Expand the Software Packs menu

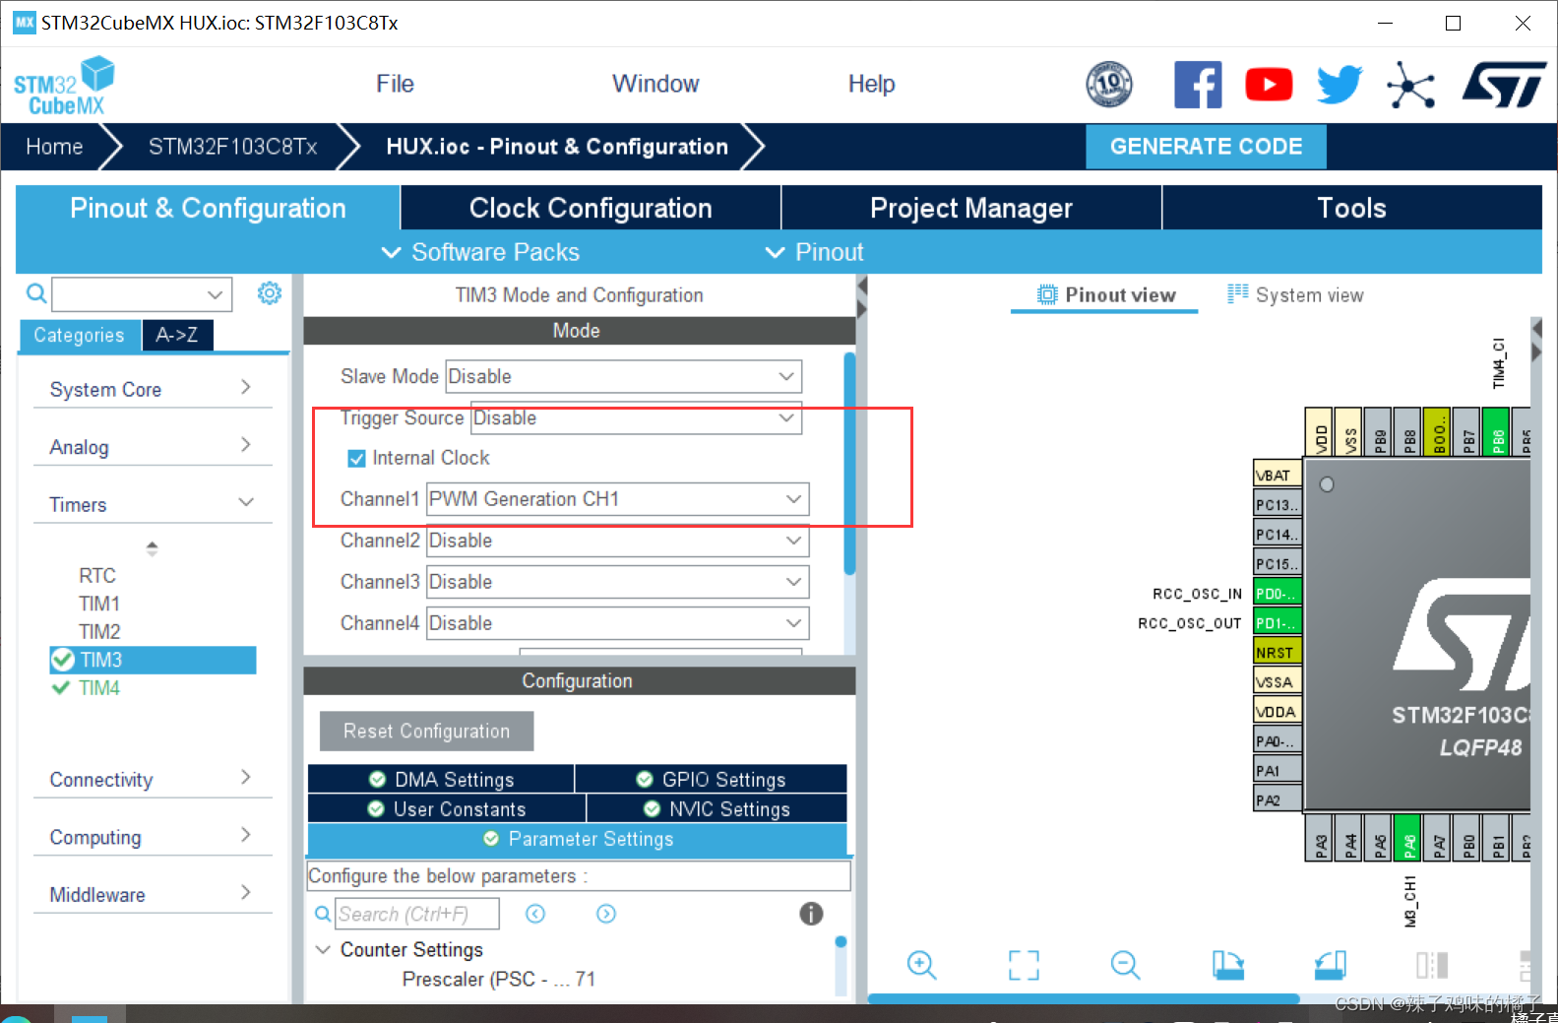click(x=480, y=252)
